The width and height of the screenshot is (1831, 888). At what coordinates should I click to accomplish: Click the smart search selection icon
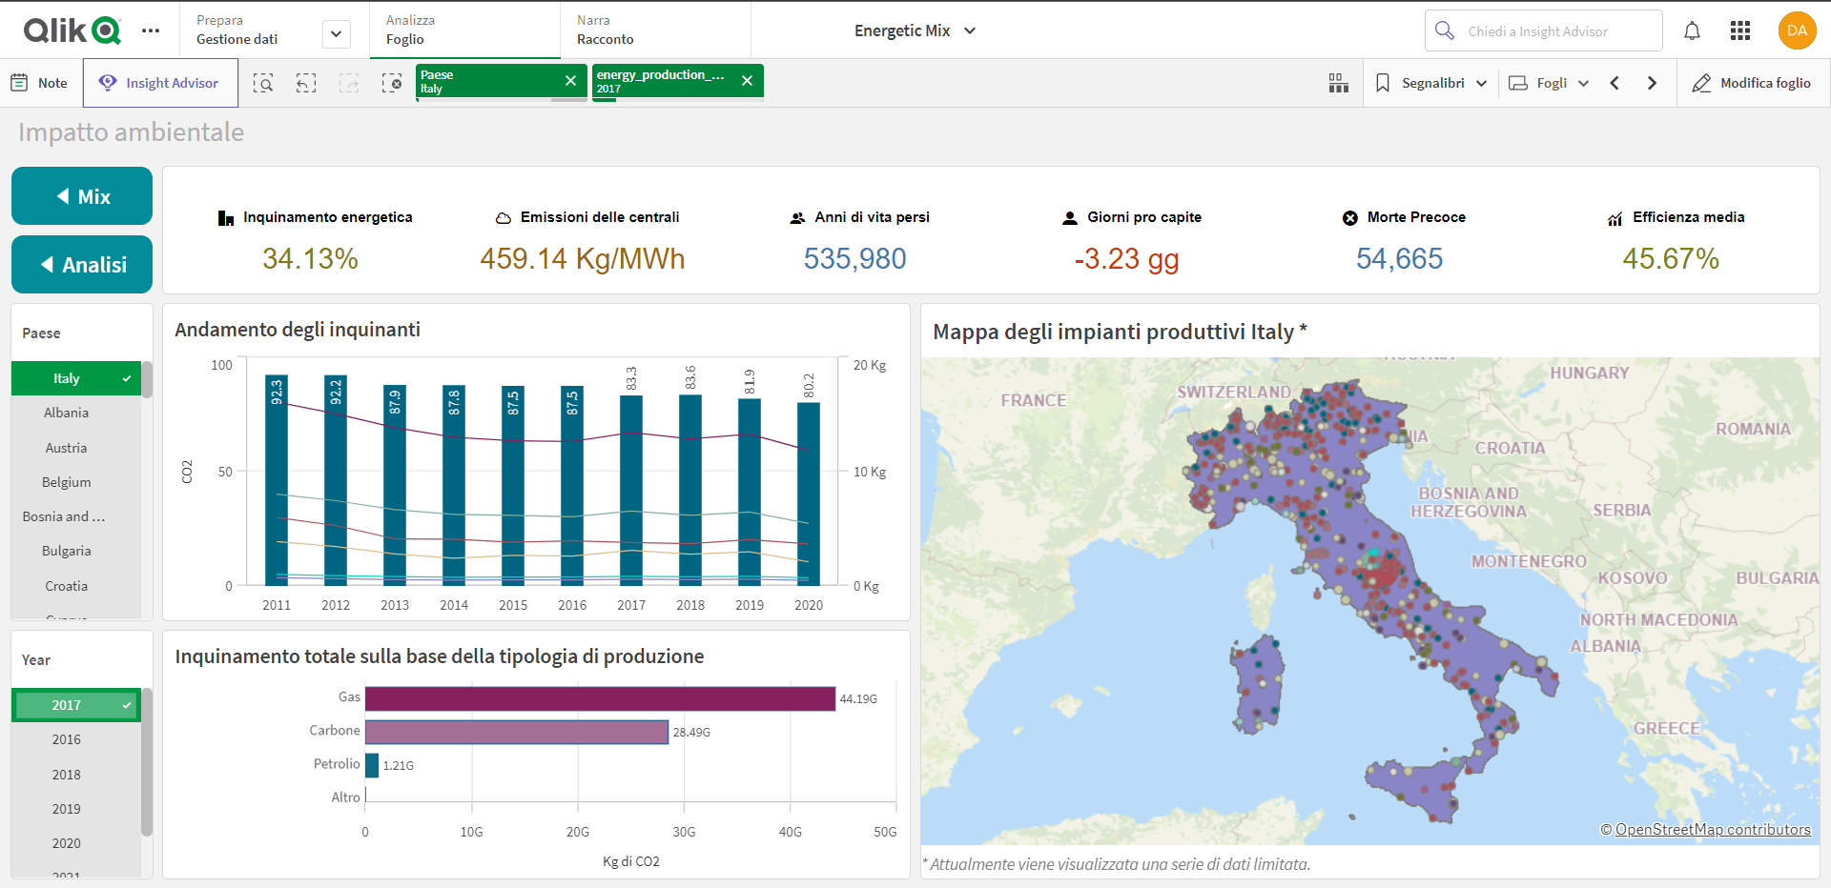pyautogui.click(x=263, y=83)
